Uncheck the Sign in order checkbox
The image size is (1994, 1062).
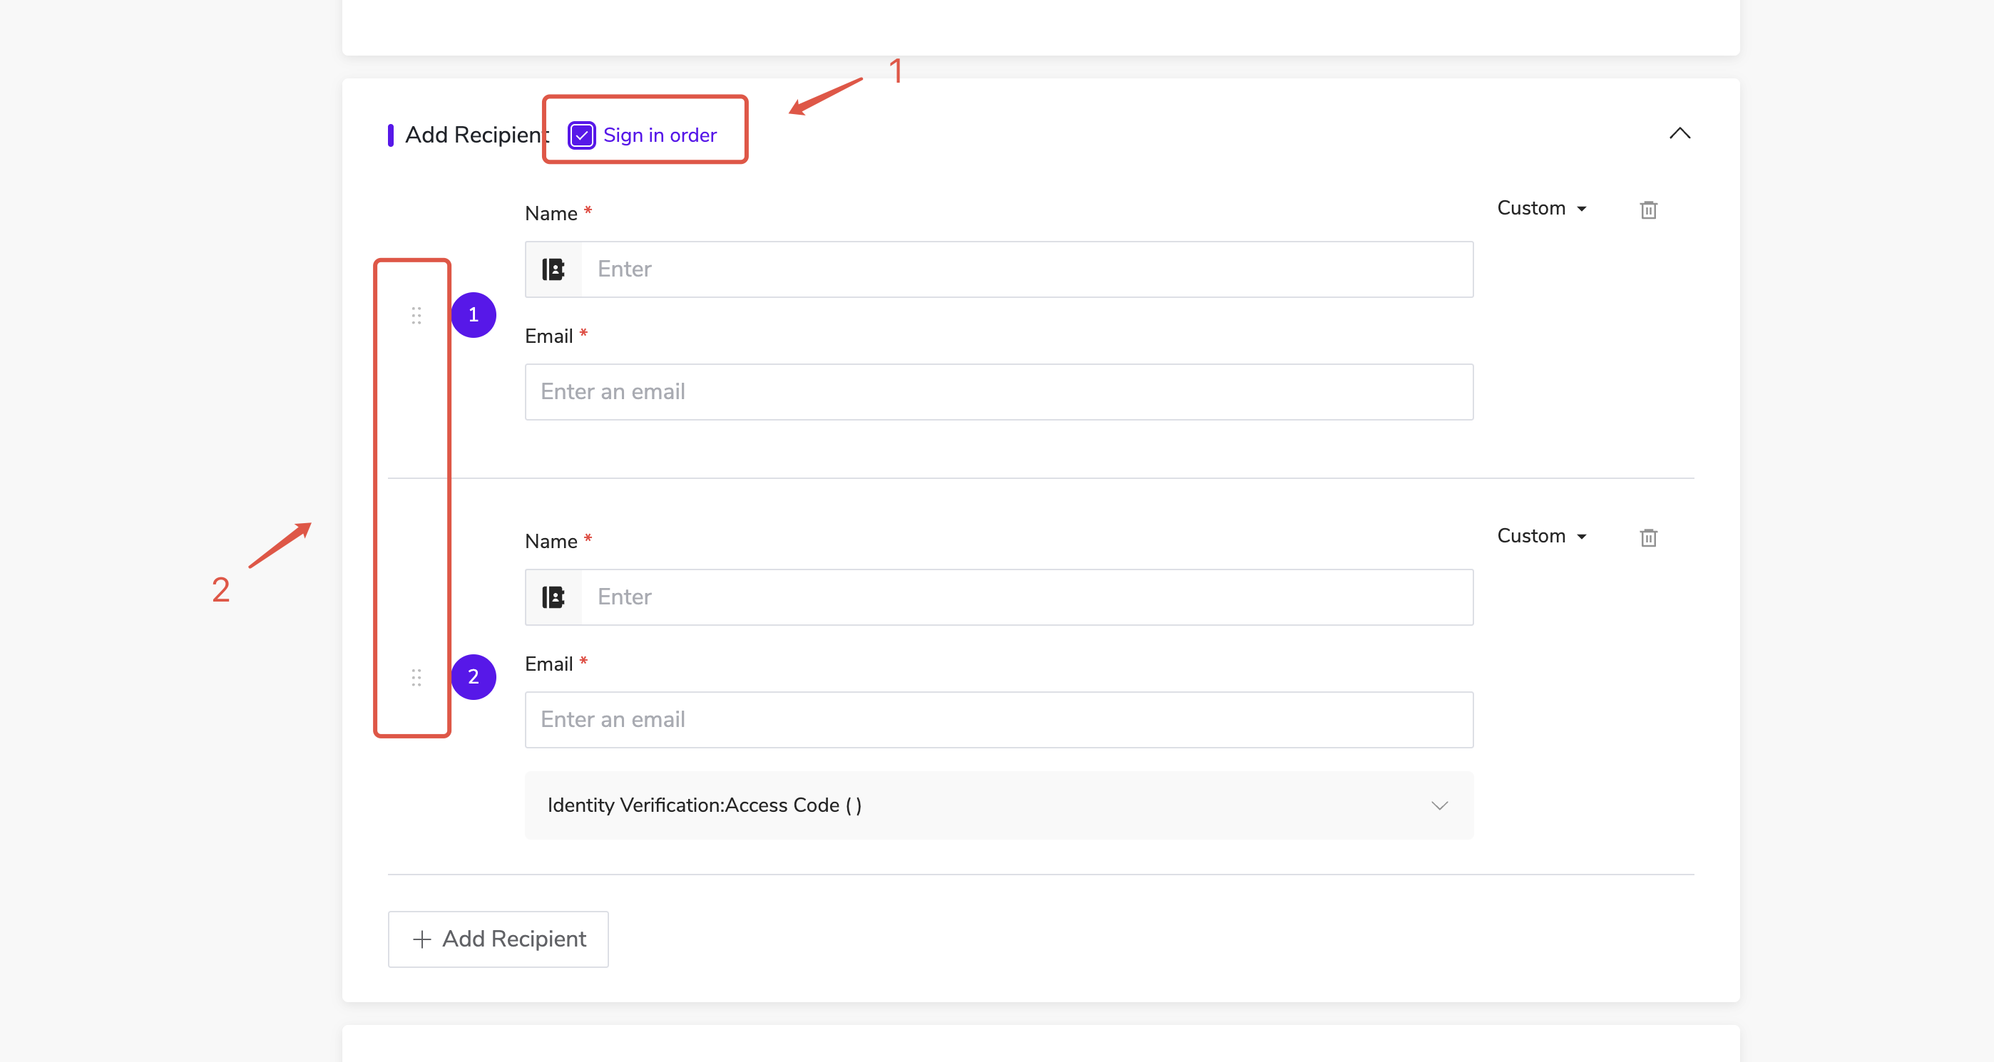tap(581, 135)
